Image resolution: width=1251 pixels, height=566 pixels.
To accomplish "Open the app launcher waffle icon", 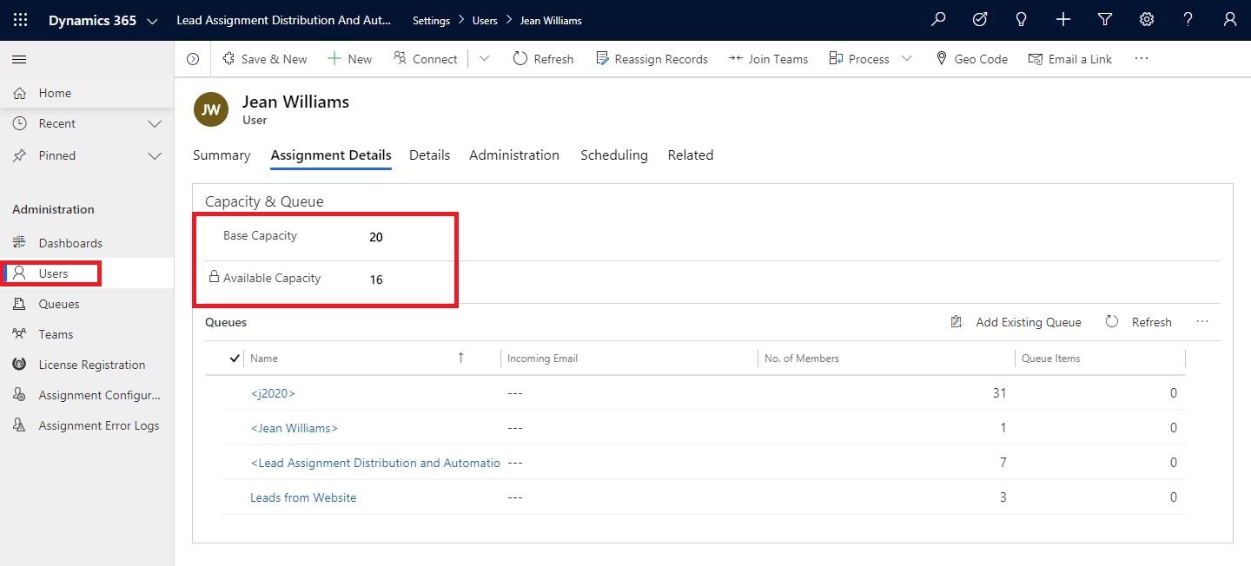I will click(21, 20).
